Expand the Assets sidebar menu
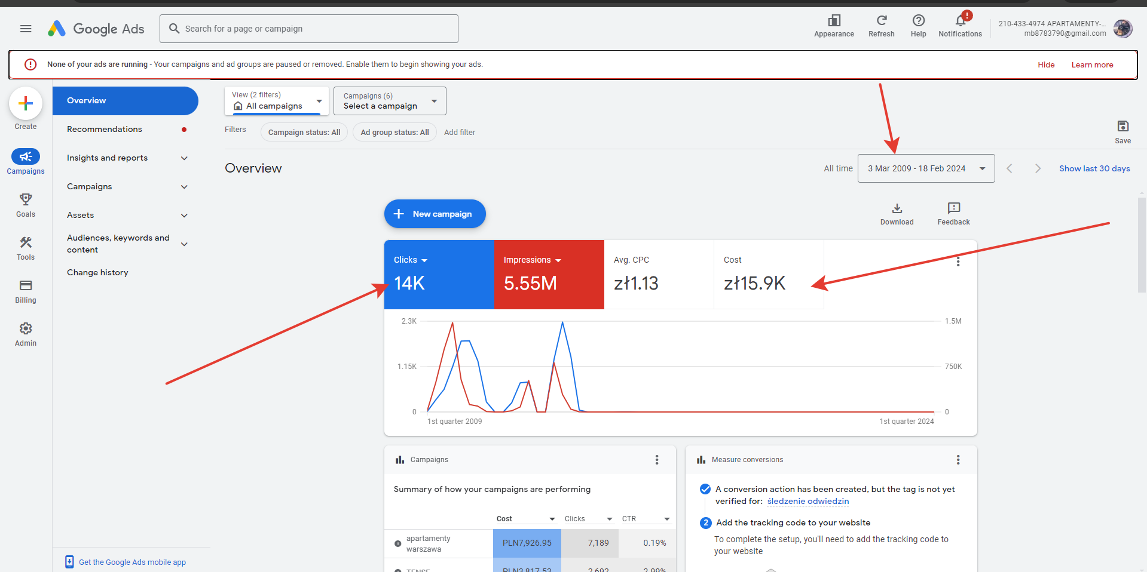The image size is (1147, 572). tap(127, 215)
